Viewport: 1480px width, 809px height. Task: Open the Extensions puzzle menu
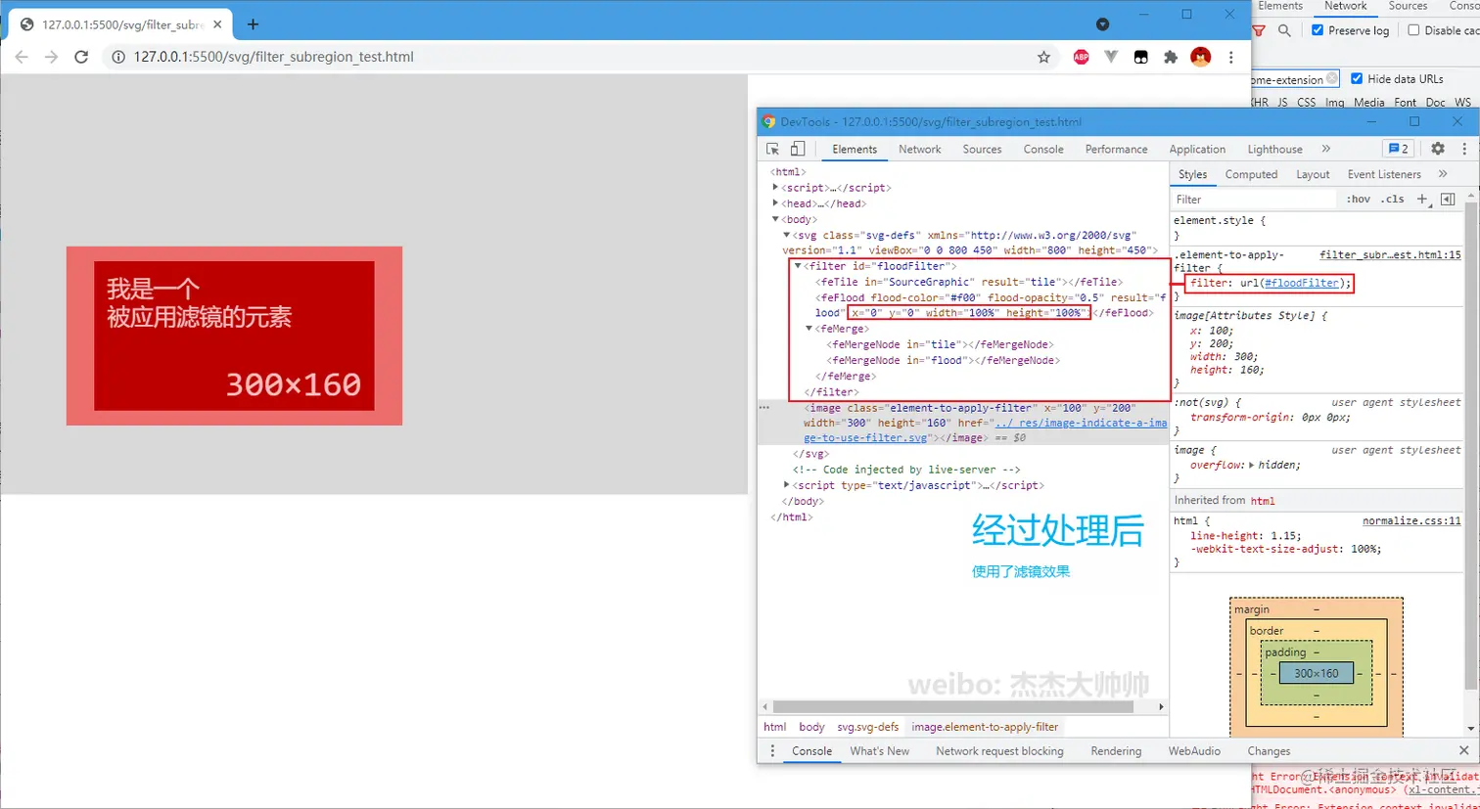click(x=1170, y=57)
